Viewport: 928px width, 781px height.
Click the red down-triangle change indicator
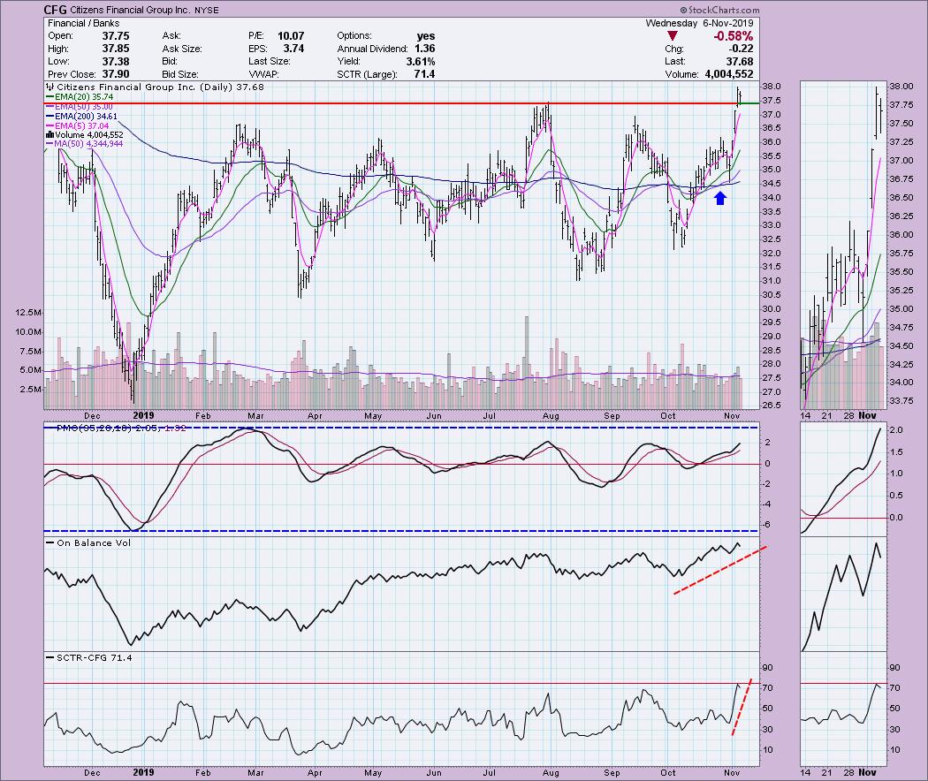[672, 36]
